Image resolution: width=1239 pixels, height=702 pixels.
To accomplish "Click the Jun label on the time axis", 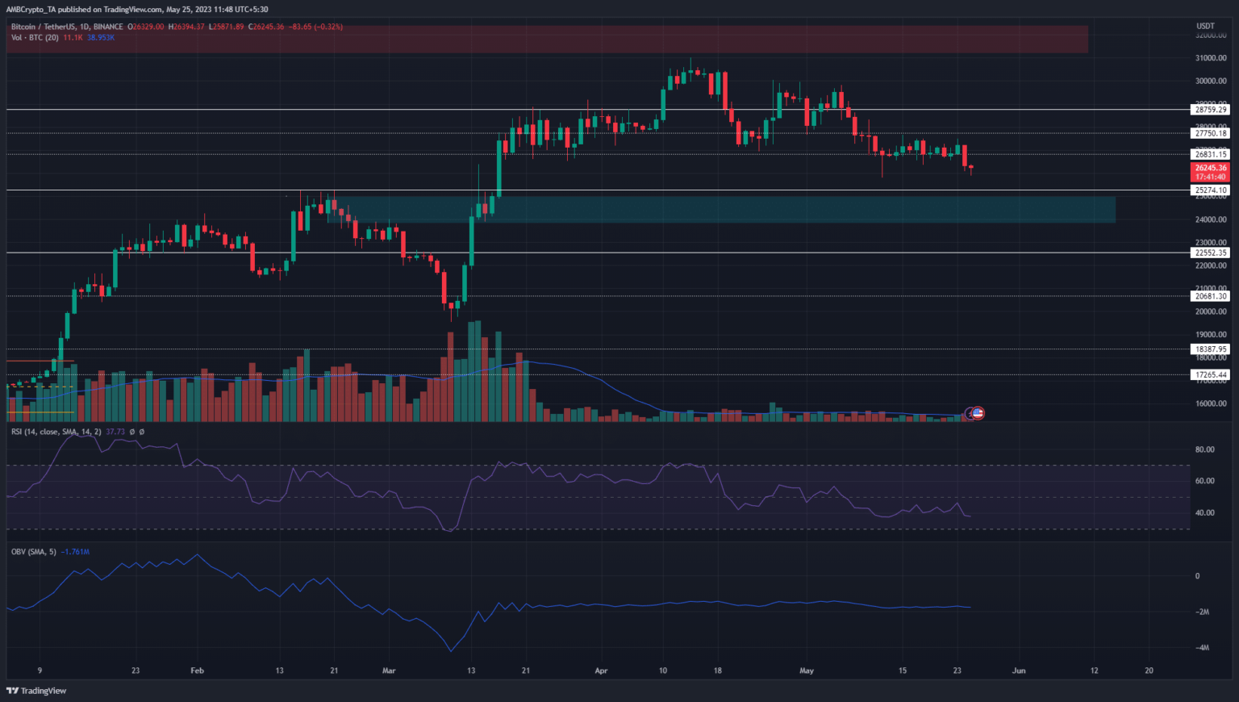I will tap(1019, 671).
